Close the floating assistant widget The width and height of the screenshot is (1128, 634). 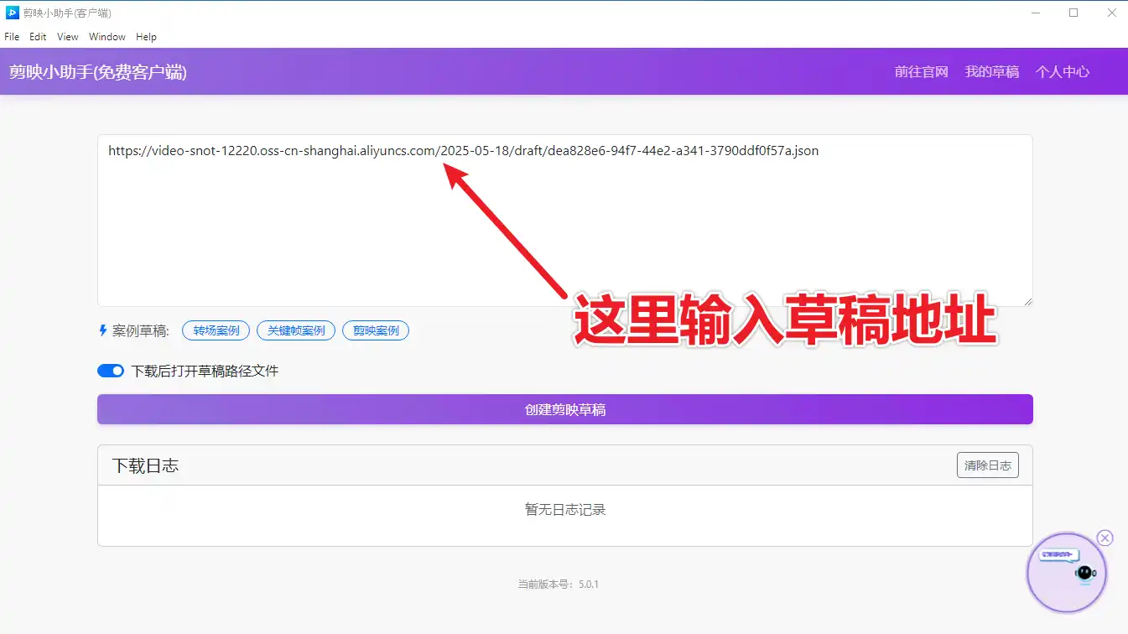1105,538
